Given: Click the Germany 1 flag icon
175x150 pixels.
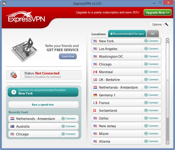Looking at the screenshot, I should (x=95, y=95).
